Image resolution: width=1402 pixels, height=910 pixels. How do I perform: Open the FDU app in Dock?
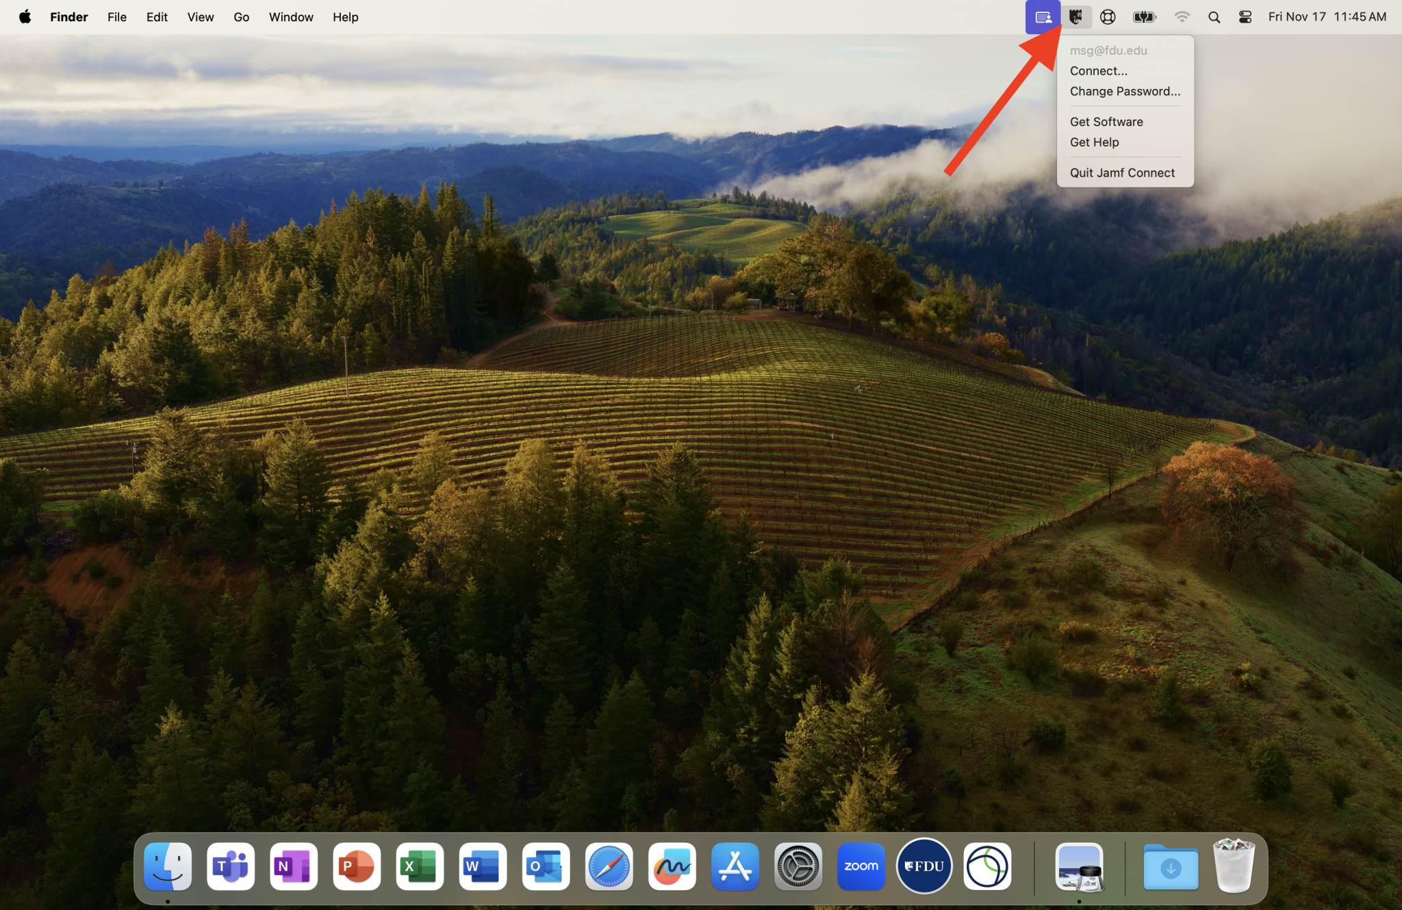[x=923, y=866]
